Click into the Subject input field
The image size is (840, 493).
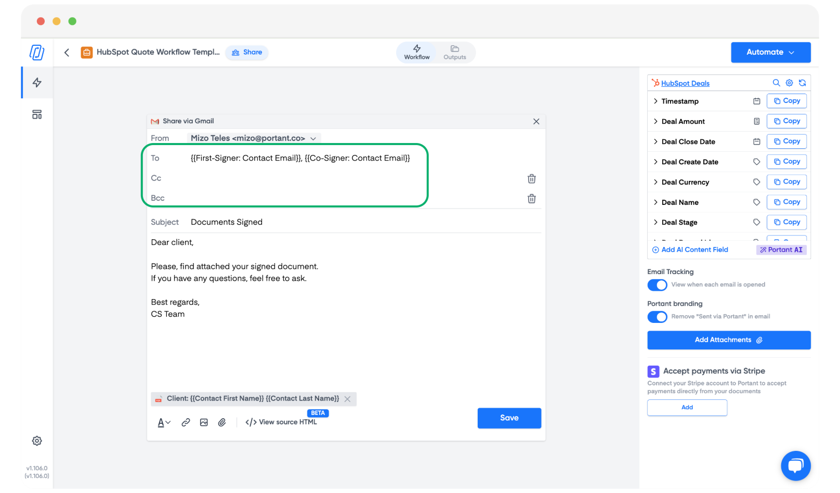(359, 222)
